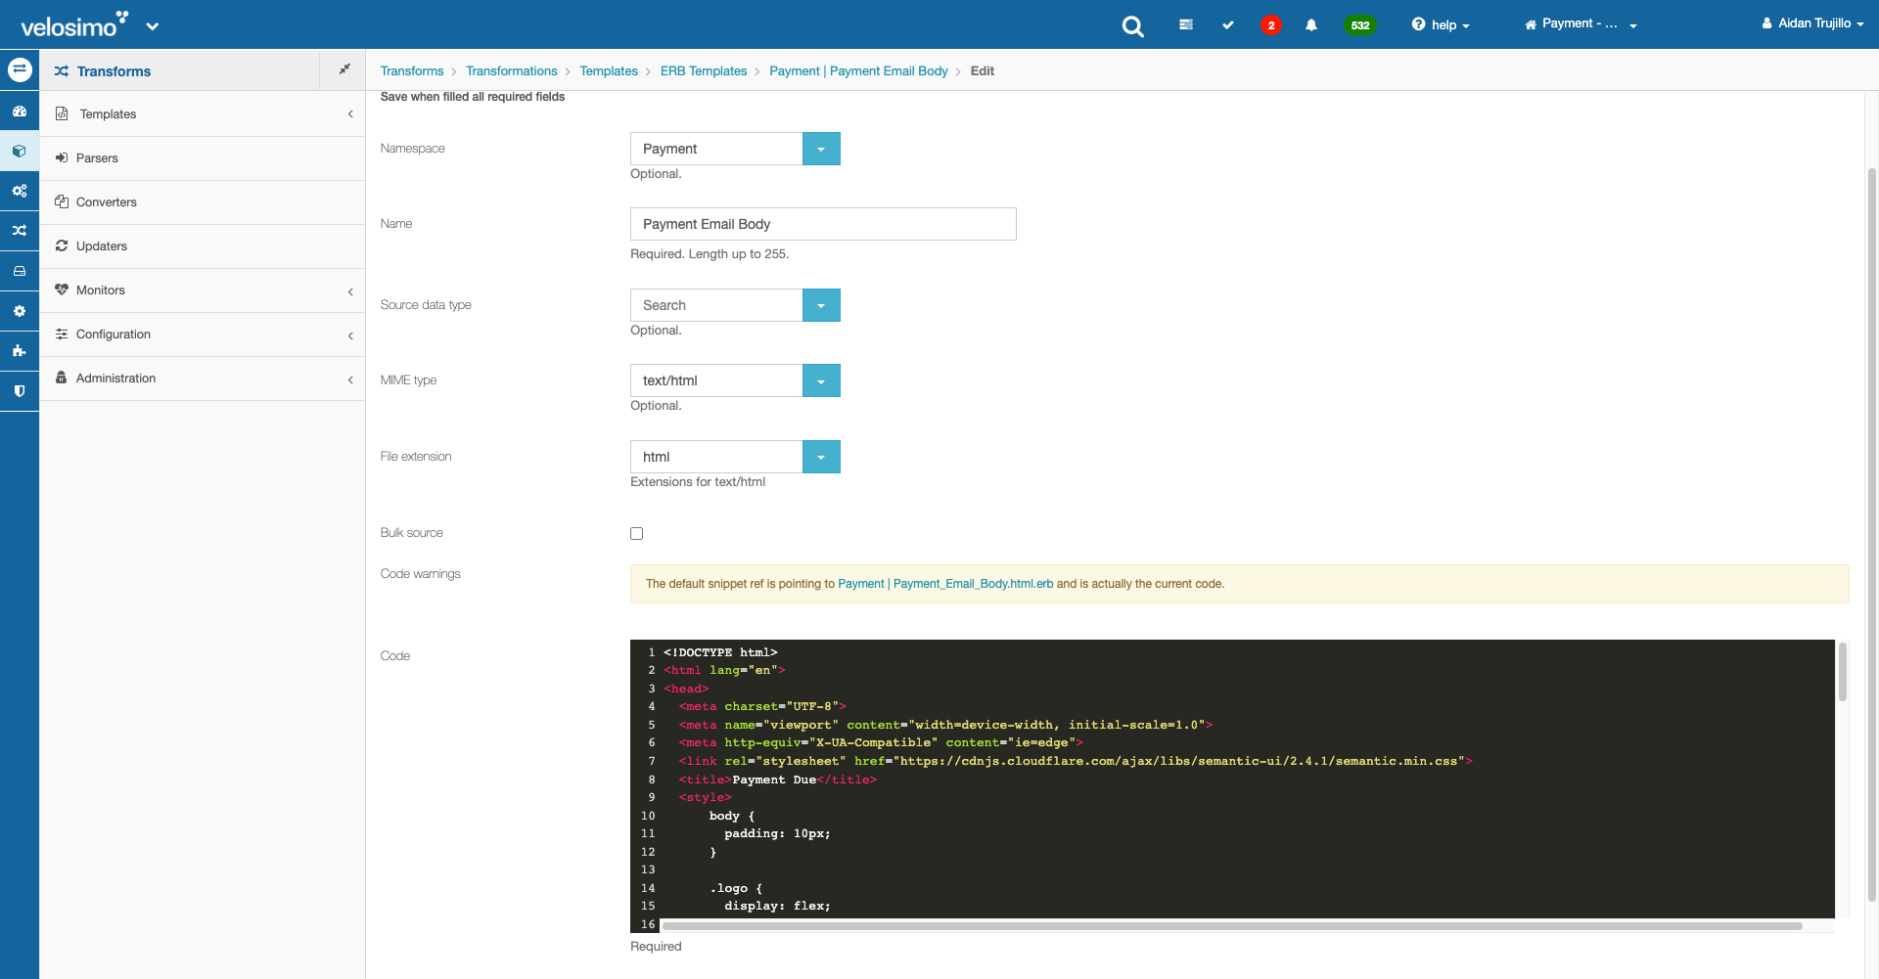Click the checkmark icon in the top bar
The height and width of the screenshot is (979, 1879).
point(1228,24)
